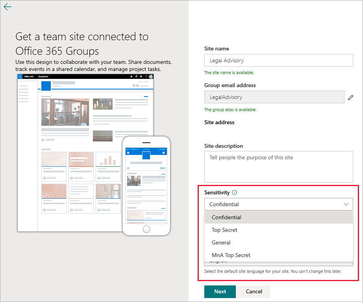Screen dimensions: 363x302
Task: Click the Next button
Action: tap(220, 292)
